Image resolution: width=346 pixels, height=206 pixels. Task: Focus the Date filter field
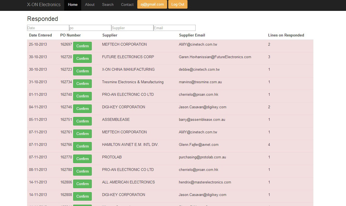48,28
